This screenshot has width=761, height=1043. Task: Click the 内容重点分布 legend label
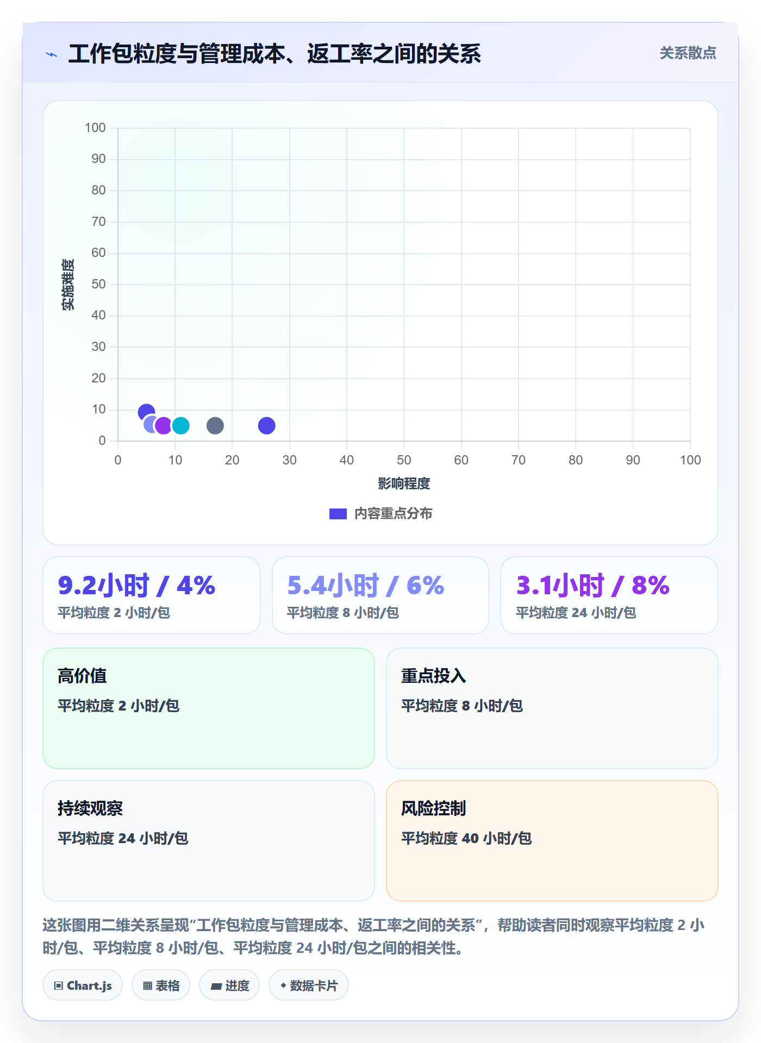393,514
